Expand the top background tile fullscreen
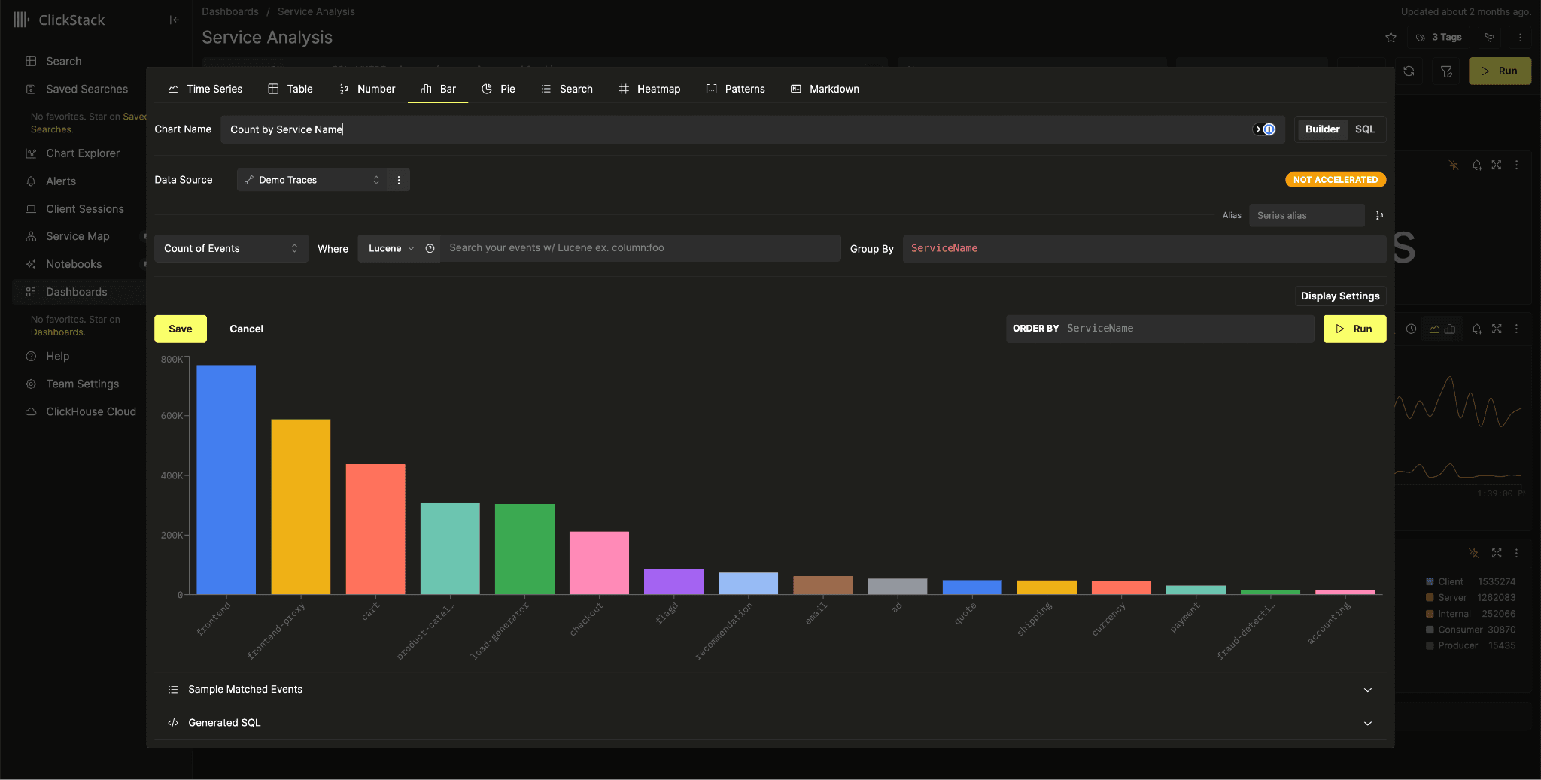The height and width of the screenshot is (780, 1541). tap(1497, 165)
